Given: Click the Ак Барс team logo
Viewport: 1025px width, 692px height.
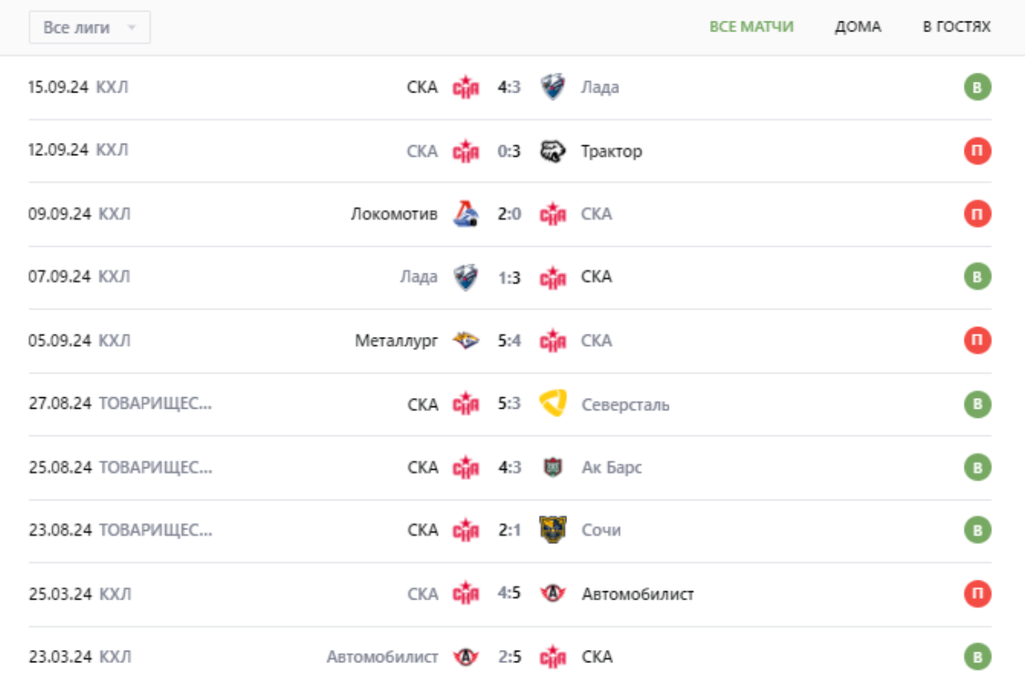Looking at the screenshot, I should [552, 467].
